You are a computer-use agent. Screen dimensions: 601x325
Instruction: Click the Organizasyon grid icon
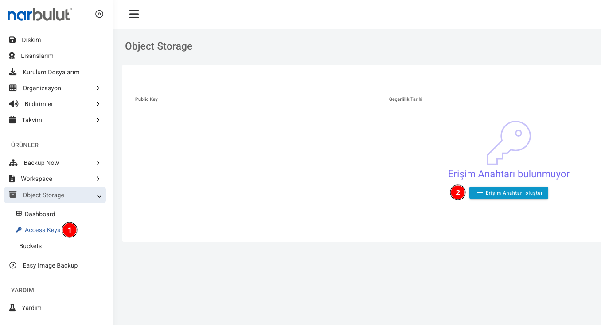pos(13,88)
